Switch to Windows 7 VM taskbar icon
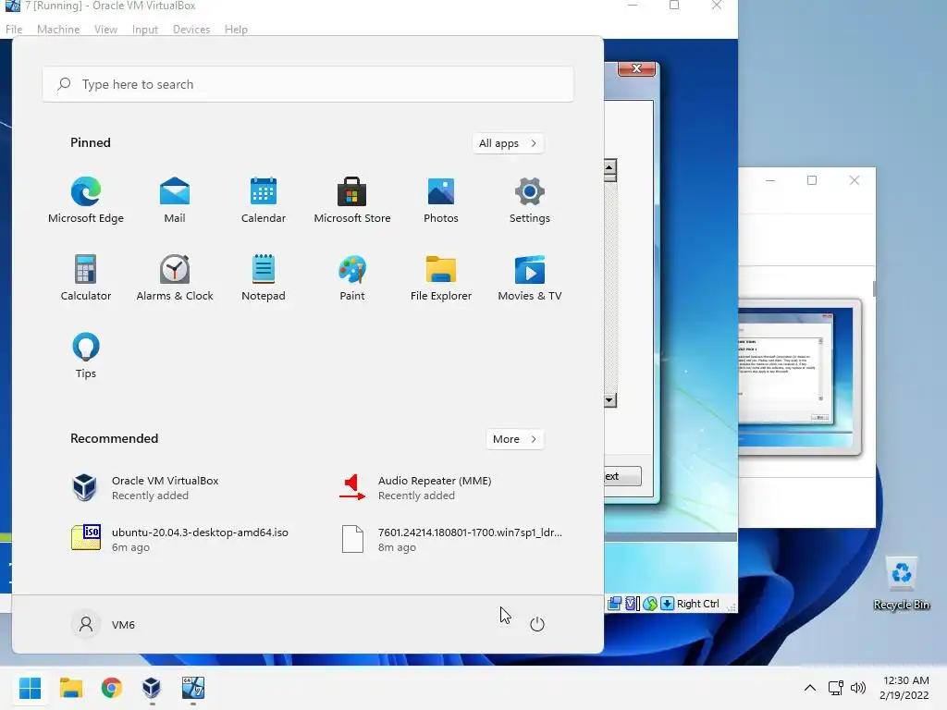 point(193,688)
